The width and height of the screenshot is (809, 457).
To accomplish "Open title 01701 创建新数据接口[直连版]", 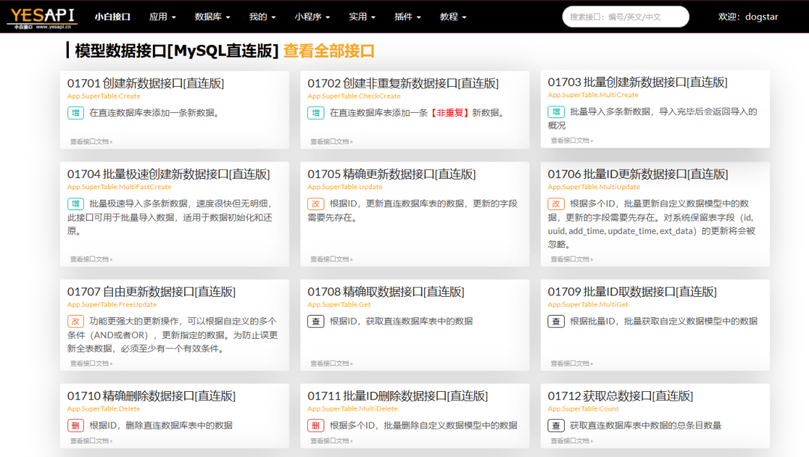I will coord(145,83).
